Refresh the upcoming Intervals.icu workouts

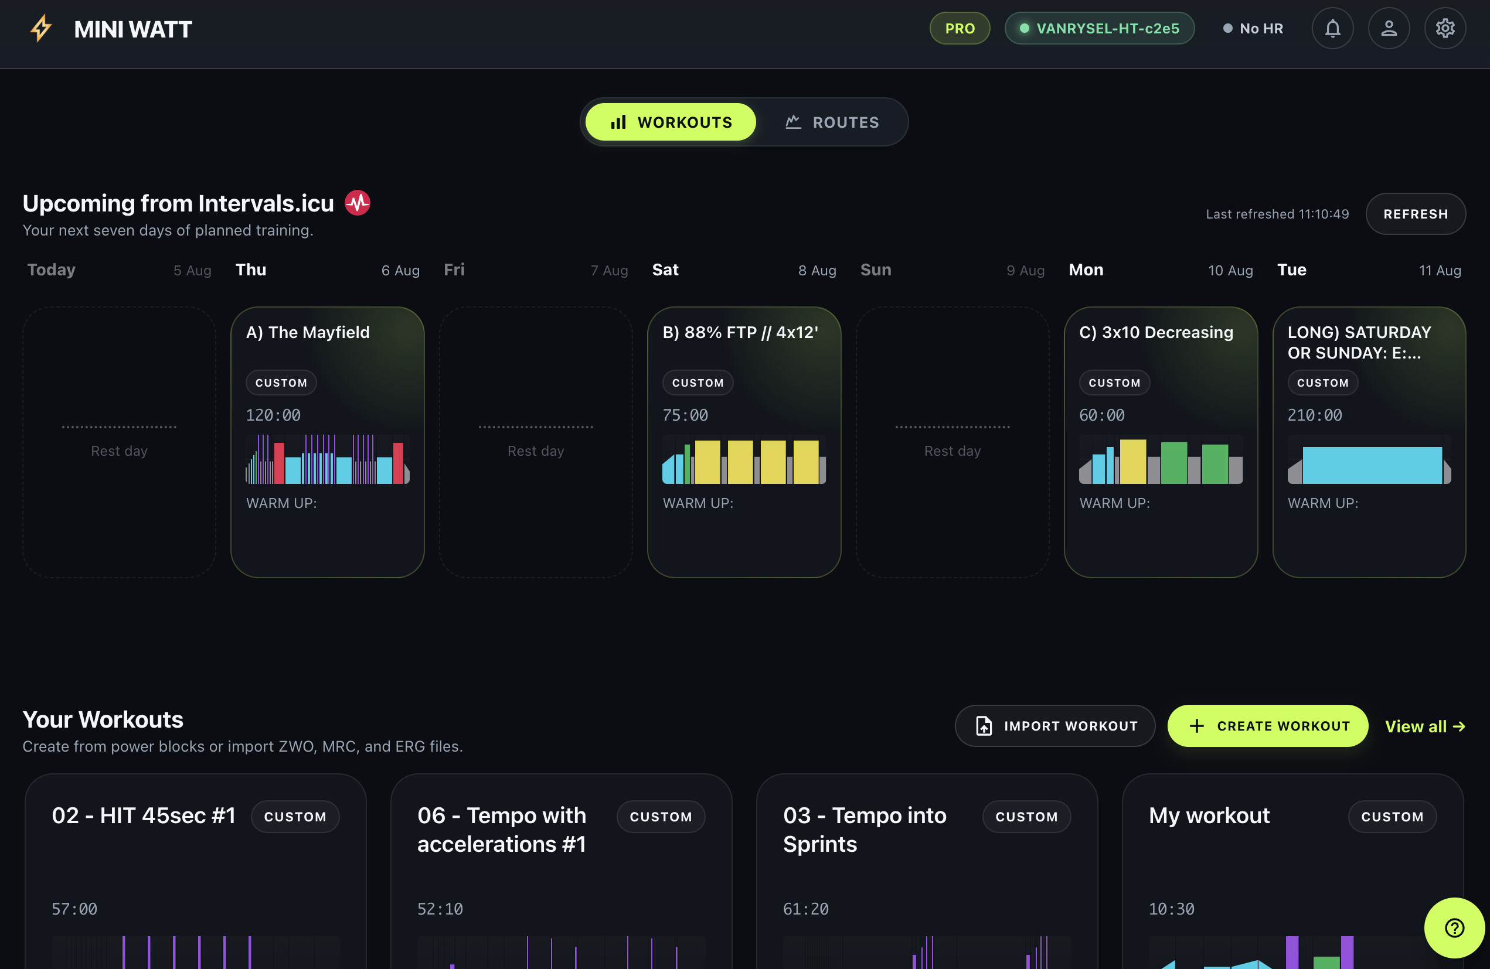[x=1416, y=214]
